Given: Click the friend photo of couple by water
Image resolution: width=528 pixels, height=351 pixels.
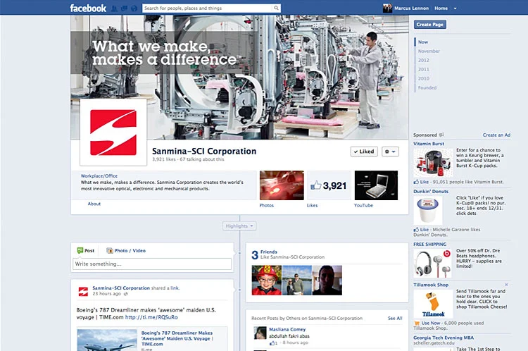Looking at the screenshot, I should pyautogui.click(x=296, y=281).
